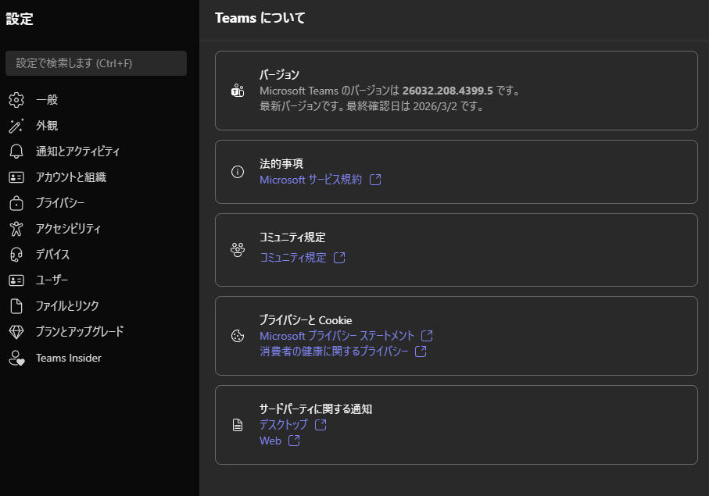Open デバイス using the headset icon
Viewport: 709px width, 496px height.
(16, 254)
